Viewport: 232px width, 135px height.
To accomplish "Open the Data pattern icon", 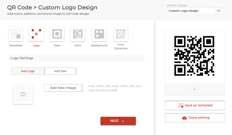I will point(78,34).
